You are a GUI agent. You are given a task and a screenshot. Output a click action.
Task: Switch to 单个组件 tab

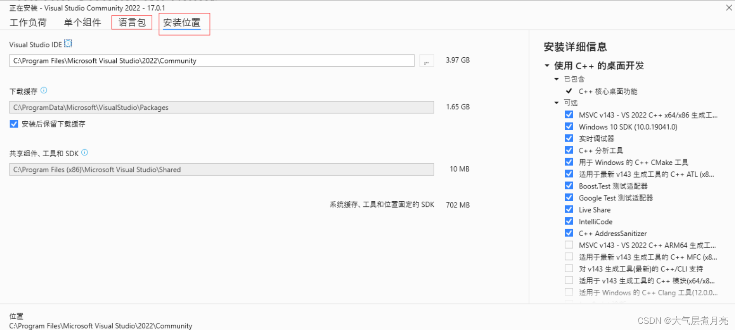tap(83, 22)
